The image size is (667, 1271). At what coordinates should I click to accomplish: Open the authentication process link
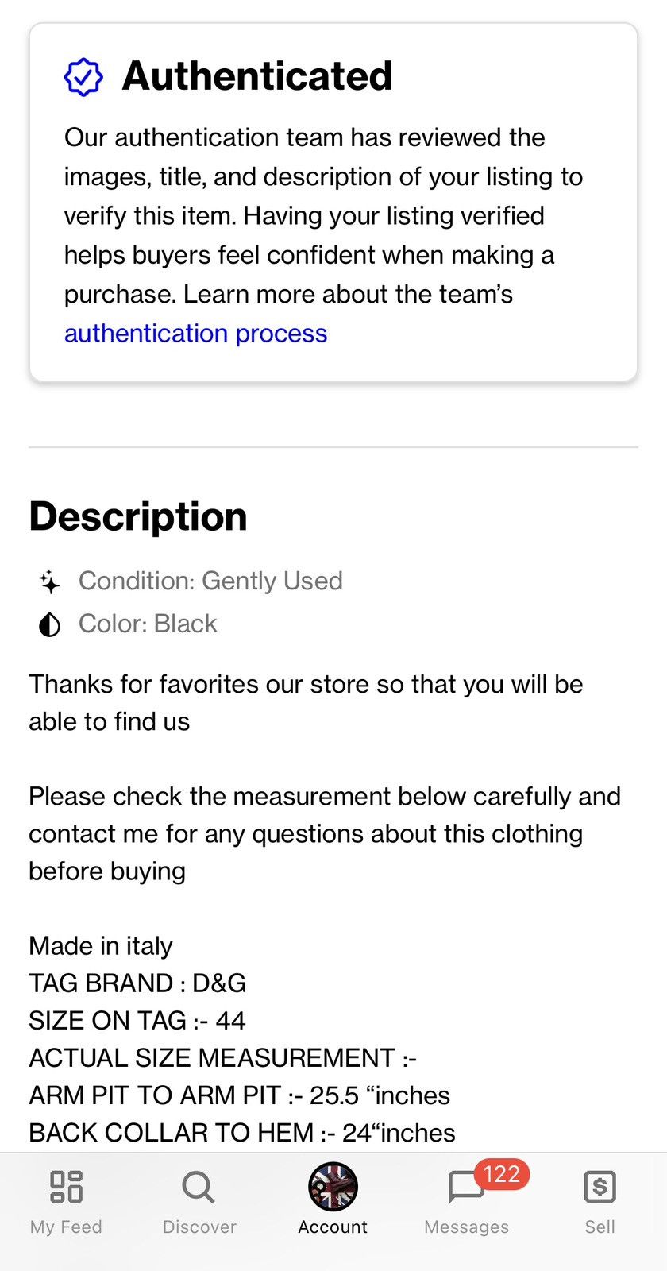pyautogui.click(x=195, y=333)
